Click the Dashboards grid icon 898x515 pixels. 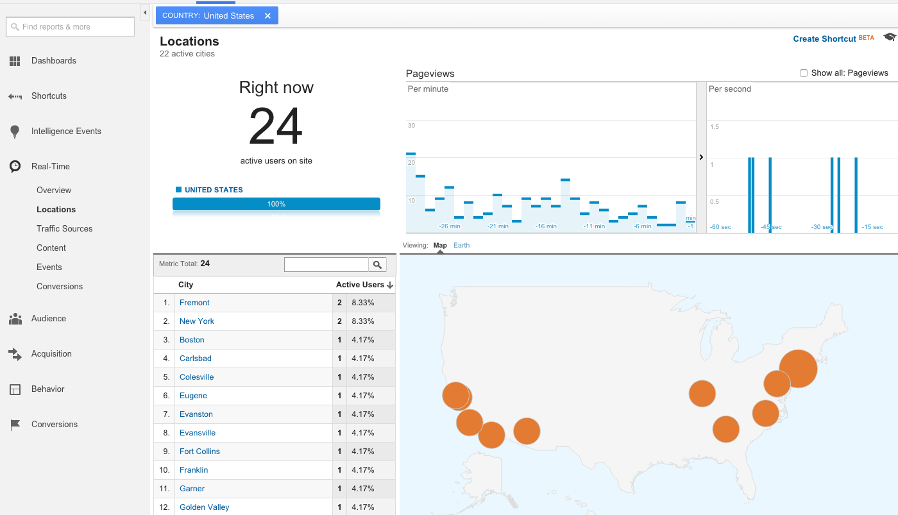[x=15, y=61]
